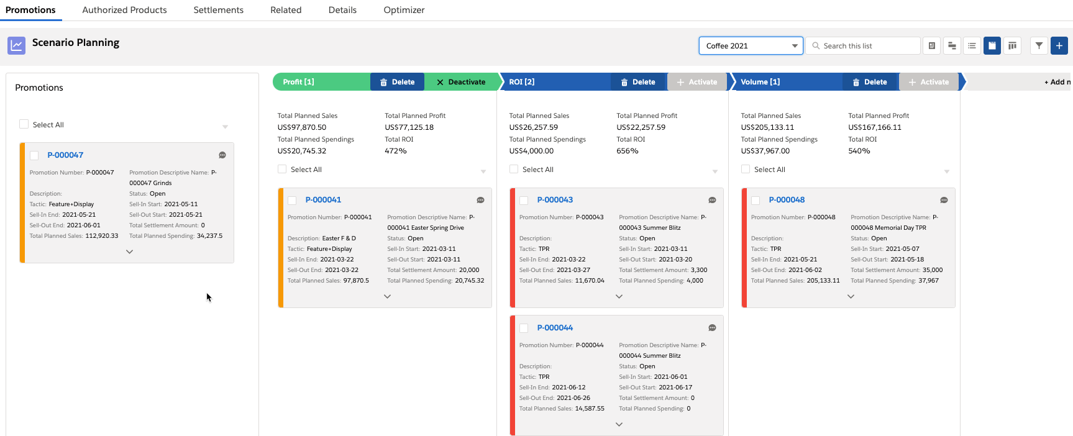Switch to the column table view icon
The width and height of the screenshot is (1073, 436).
(1012, 46)
